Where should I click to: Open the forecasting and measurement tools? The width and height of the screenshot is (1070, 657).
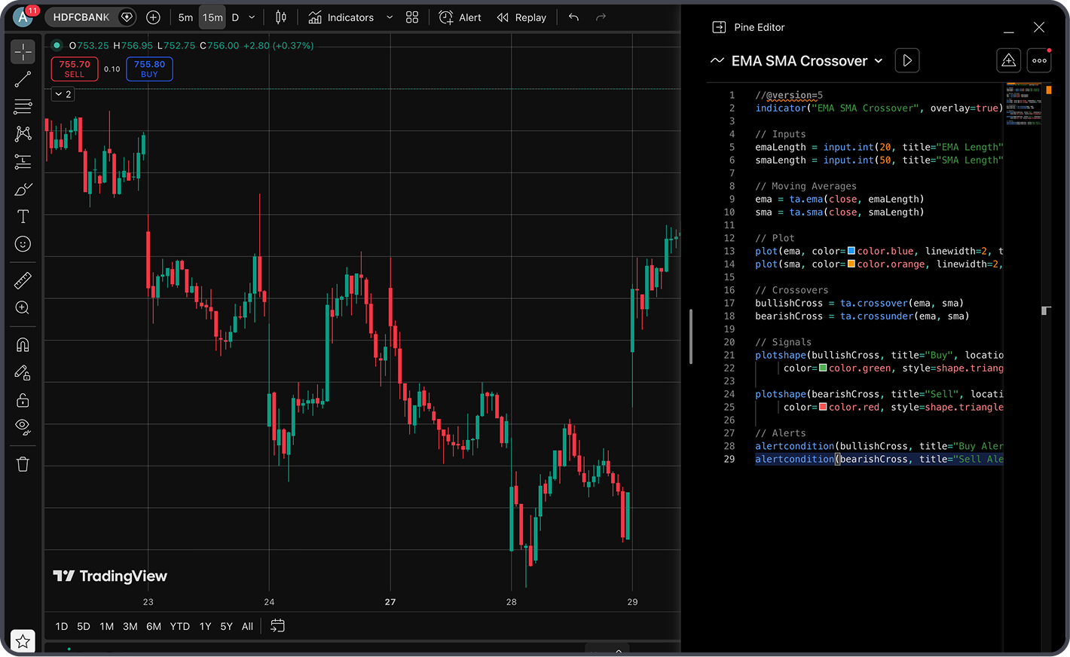pyautogui.click(x=23, y=161)
